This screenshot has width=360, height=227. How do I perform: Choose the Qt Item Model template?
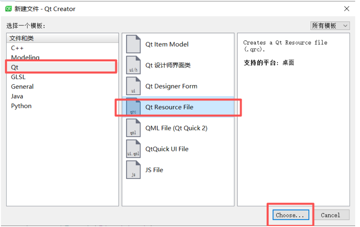point(178,44)
